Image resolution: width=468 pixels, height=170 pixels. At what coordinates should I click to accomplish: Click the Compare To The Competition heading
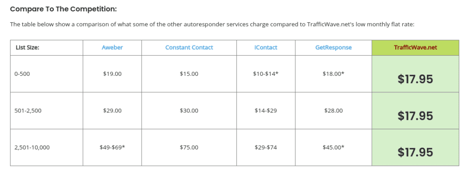click(x=63, y=9)
